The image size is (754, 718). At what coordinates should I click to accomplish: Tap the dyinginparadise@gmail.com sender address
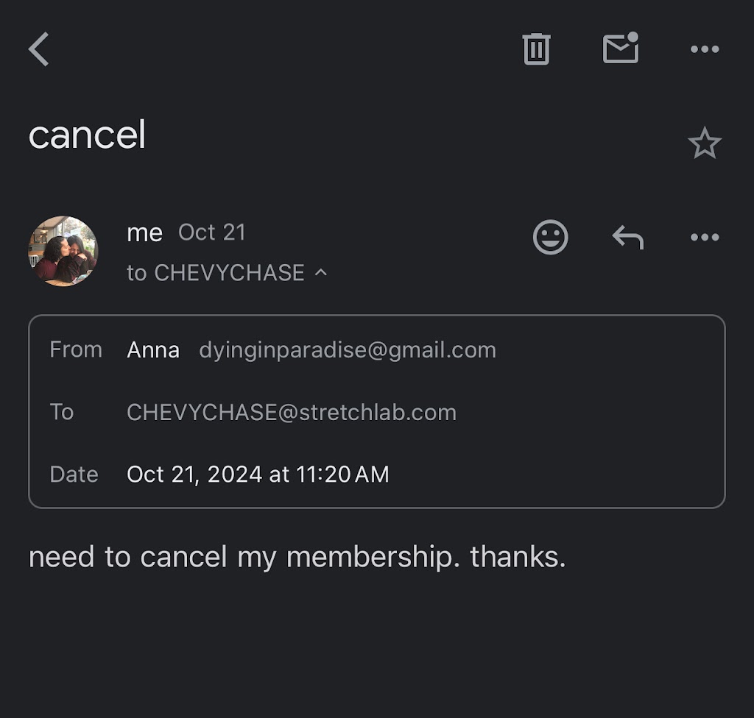[347, 349]
